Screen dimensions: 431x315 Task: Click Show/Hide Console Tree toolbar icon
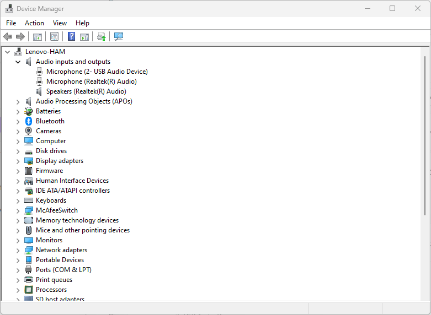[x=38, y=37]
